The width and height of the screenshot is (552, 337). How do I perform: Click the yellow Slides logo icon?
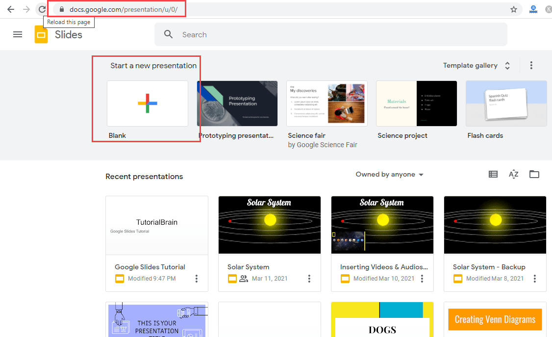[x=41, y=34]
